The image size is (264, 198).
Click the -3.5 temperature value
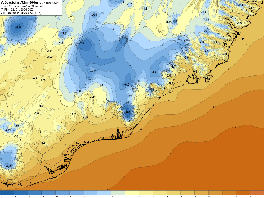pos(206,51)
